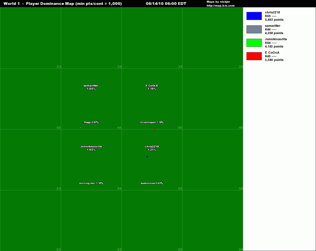Click the chris2218 name in the legend
This screenshot has width=316, height=251.
click(272, 12)
